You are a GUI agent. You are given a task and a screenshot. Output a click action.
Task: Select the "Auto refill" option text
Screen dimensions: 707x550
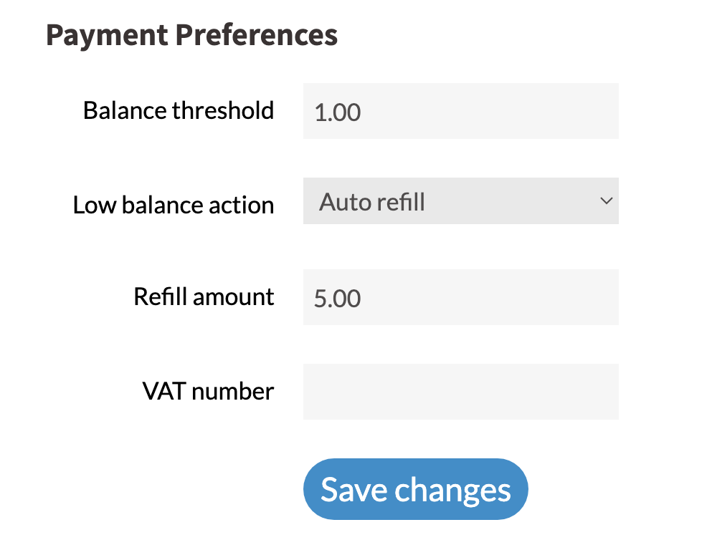point(372,202)
